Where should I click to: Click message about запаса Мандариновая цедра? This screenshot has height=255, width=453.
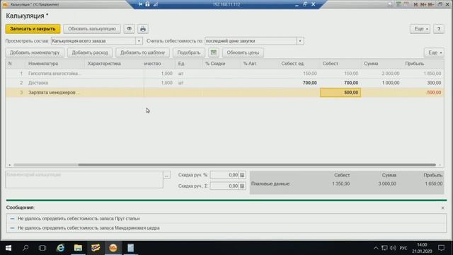(88, 228)
